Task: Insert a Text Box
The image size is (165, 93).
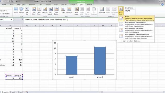Action: (27, 11)
